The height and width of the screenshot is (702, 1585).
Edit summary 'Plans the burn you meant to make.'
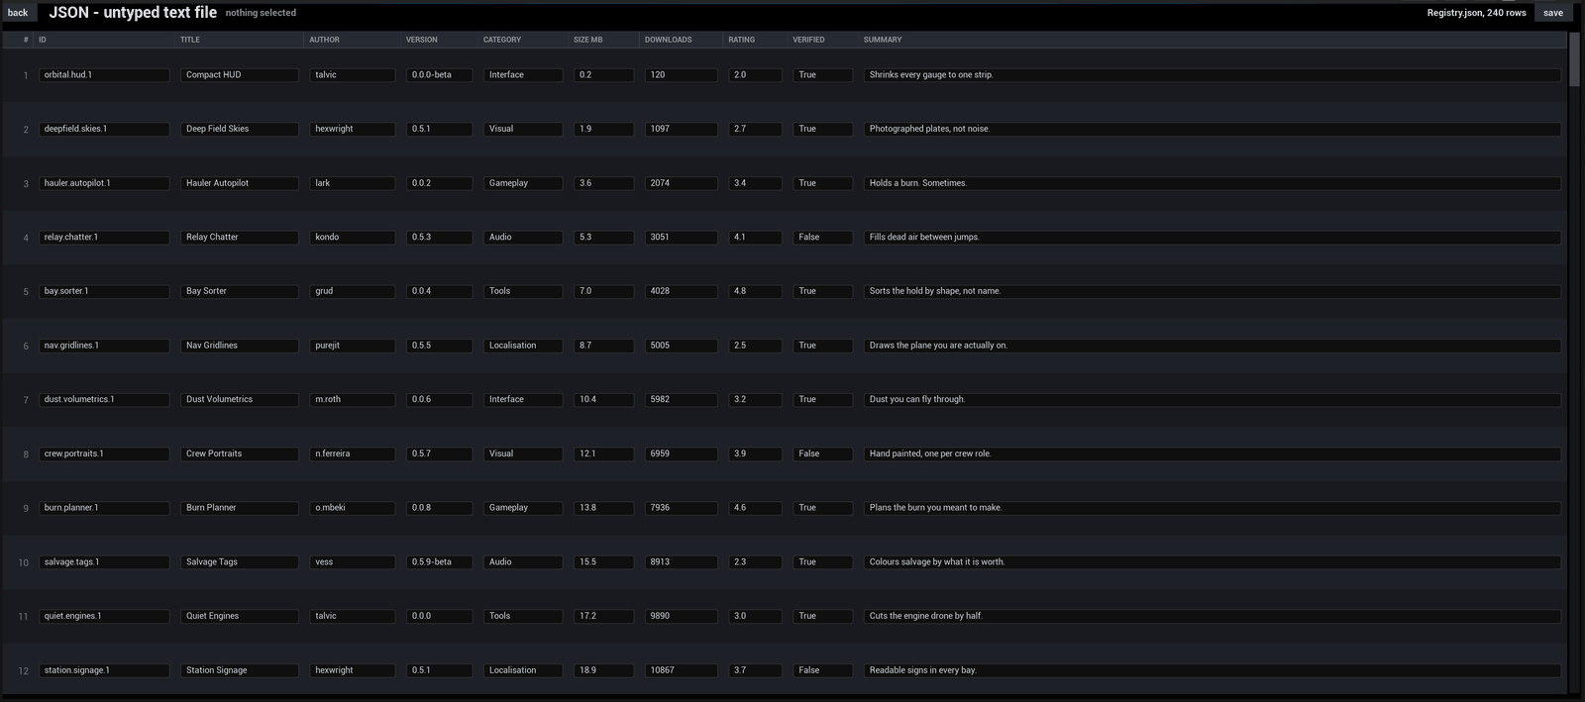(1213, 508)
